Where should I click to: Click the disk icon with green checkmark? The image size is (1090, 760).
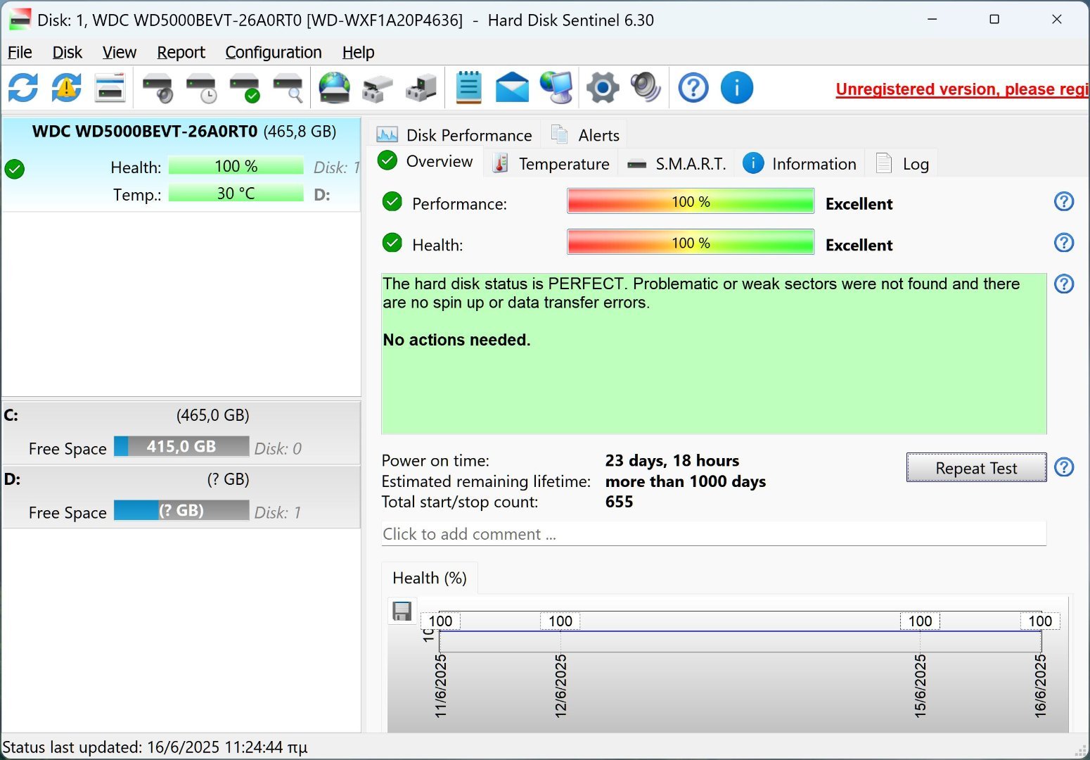tap(245, 88)
